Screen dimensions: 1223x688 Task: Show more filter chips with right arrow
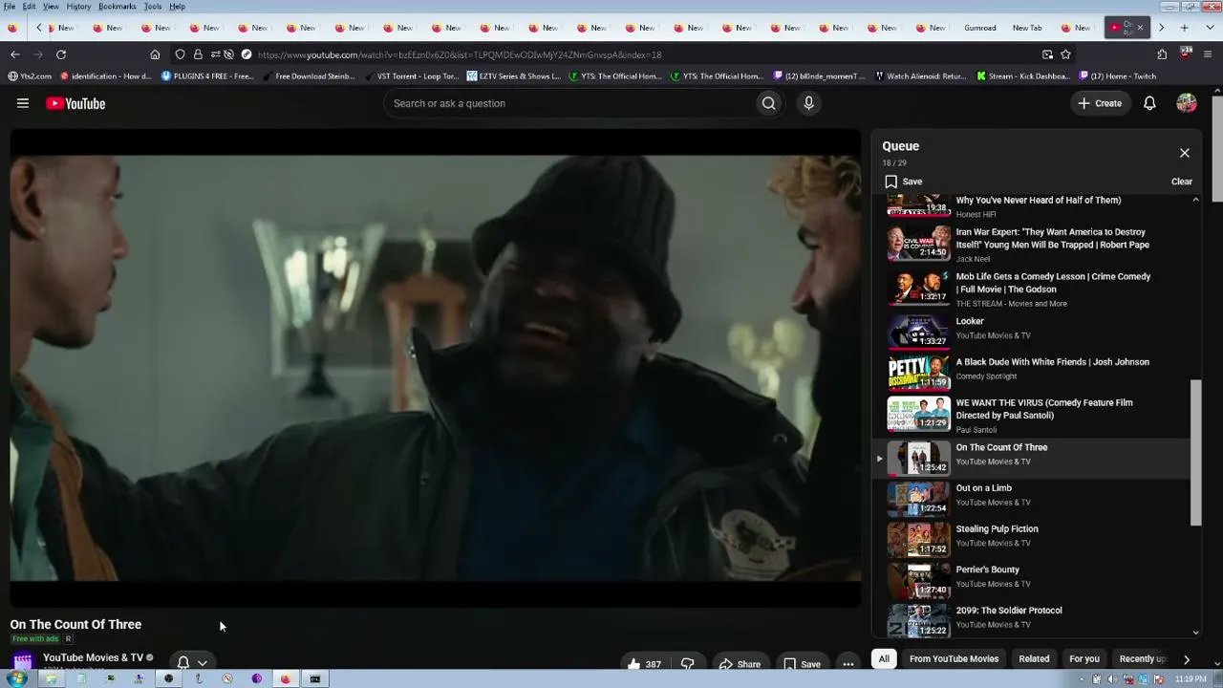point(1186,658)
